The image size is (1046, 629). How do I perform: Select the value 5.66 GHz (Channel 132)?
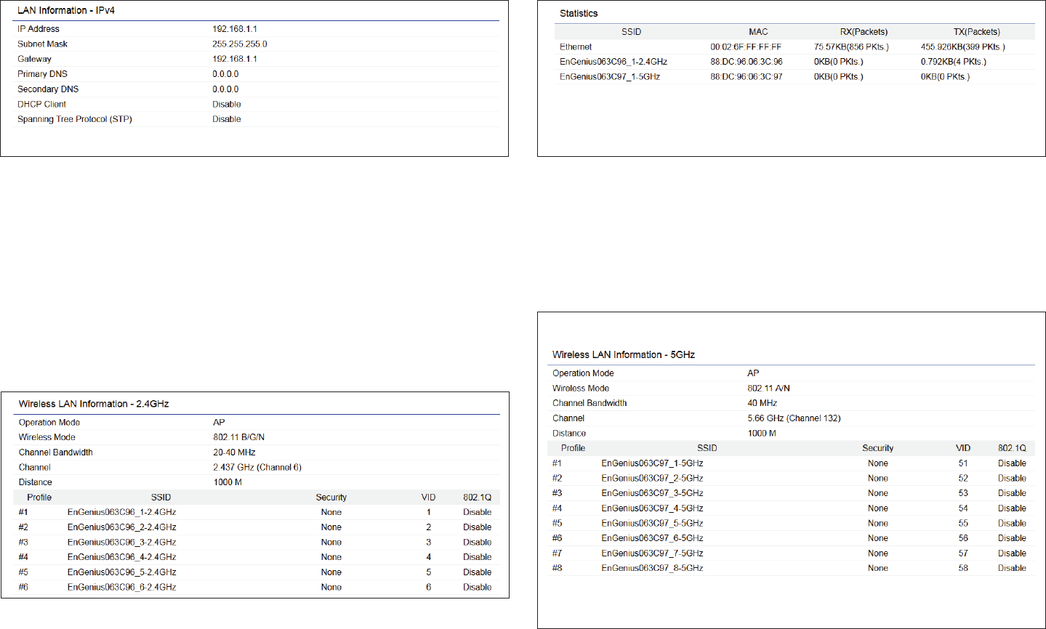click(794, 418)
